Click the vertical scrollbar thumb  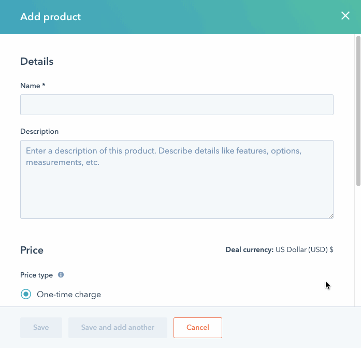tap(358, 109)
